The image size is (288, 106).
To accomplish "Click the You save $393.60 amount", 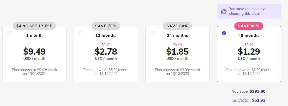I will (x=257, y=91).
